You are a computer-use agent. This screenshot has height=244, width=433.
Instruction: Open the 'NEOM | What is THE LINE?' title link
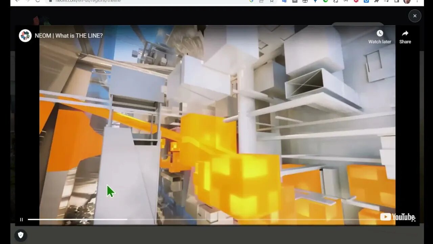(69, 36)
